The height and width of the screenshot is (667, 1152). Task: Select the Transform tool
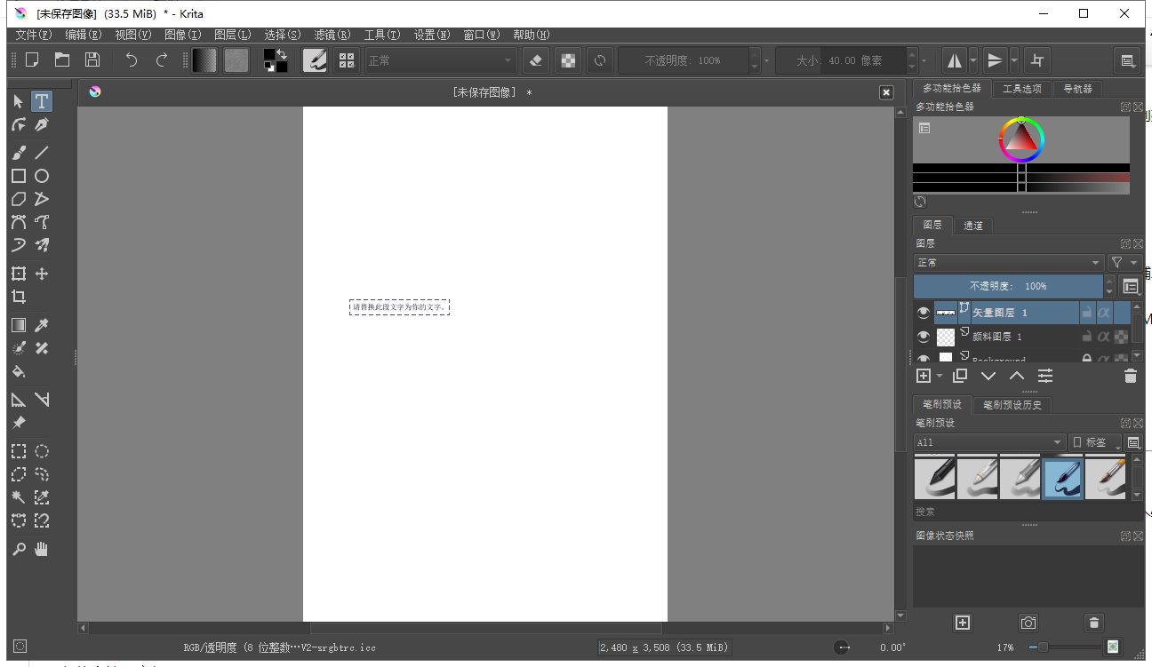(19, 274)
